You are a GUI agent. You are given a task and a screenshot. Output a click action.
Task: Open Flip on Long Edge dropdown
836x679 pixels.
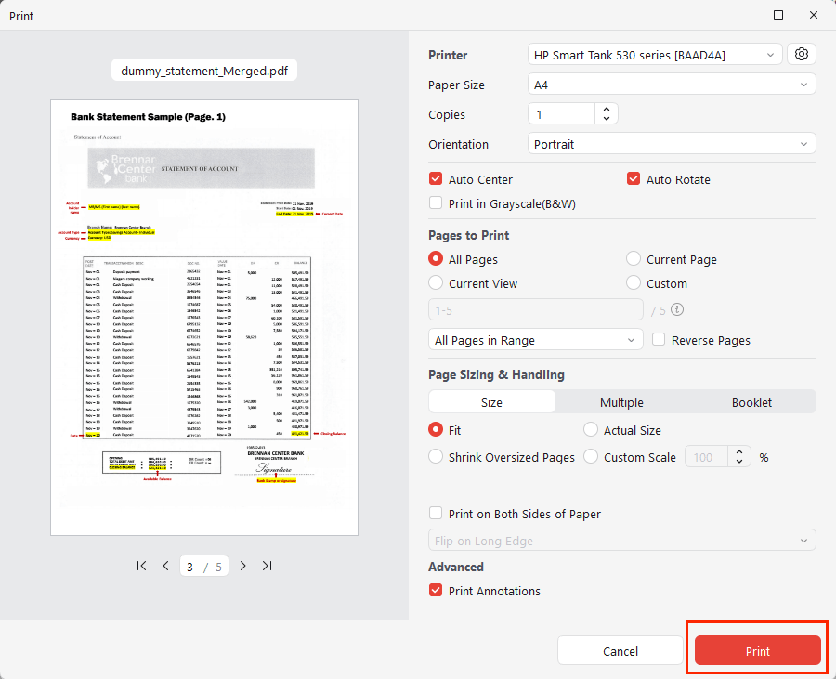click(622, 541)
